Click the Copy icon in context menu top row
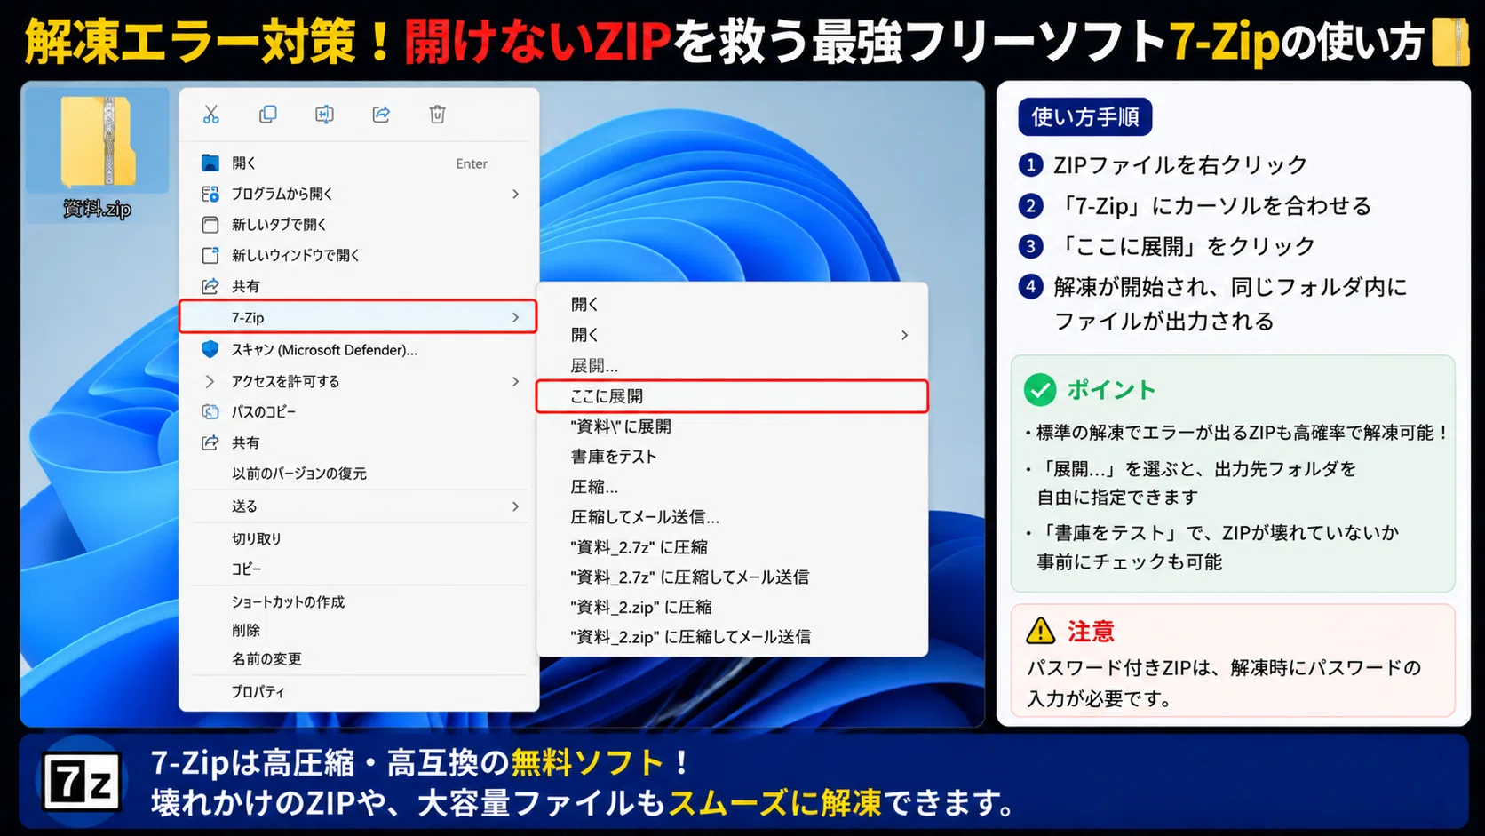The image size is (1485, 836). tap(267, 115)
